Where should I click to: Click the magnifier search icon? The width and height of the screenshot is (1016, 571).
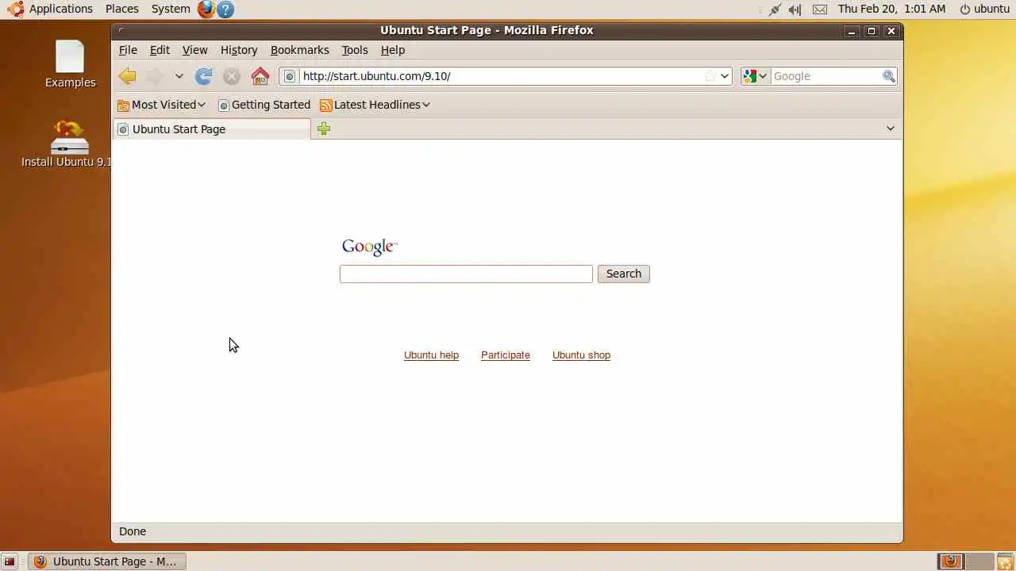click(x=889, y=76)
